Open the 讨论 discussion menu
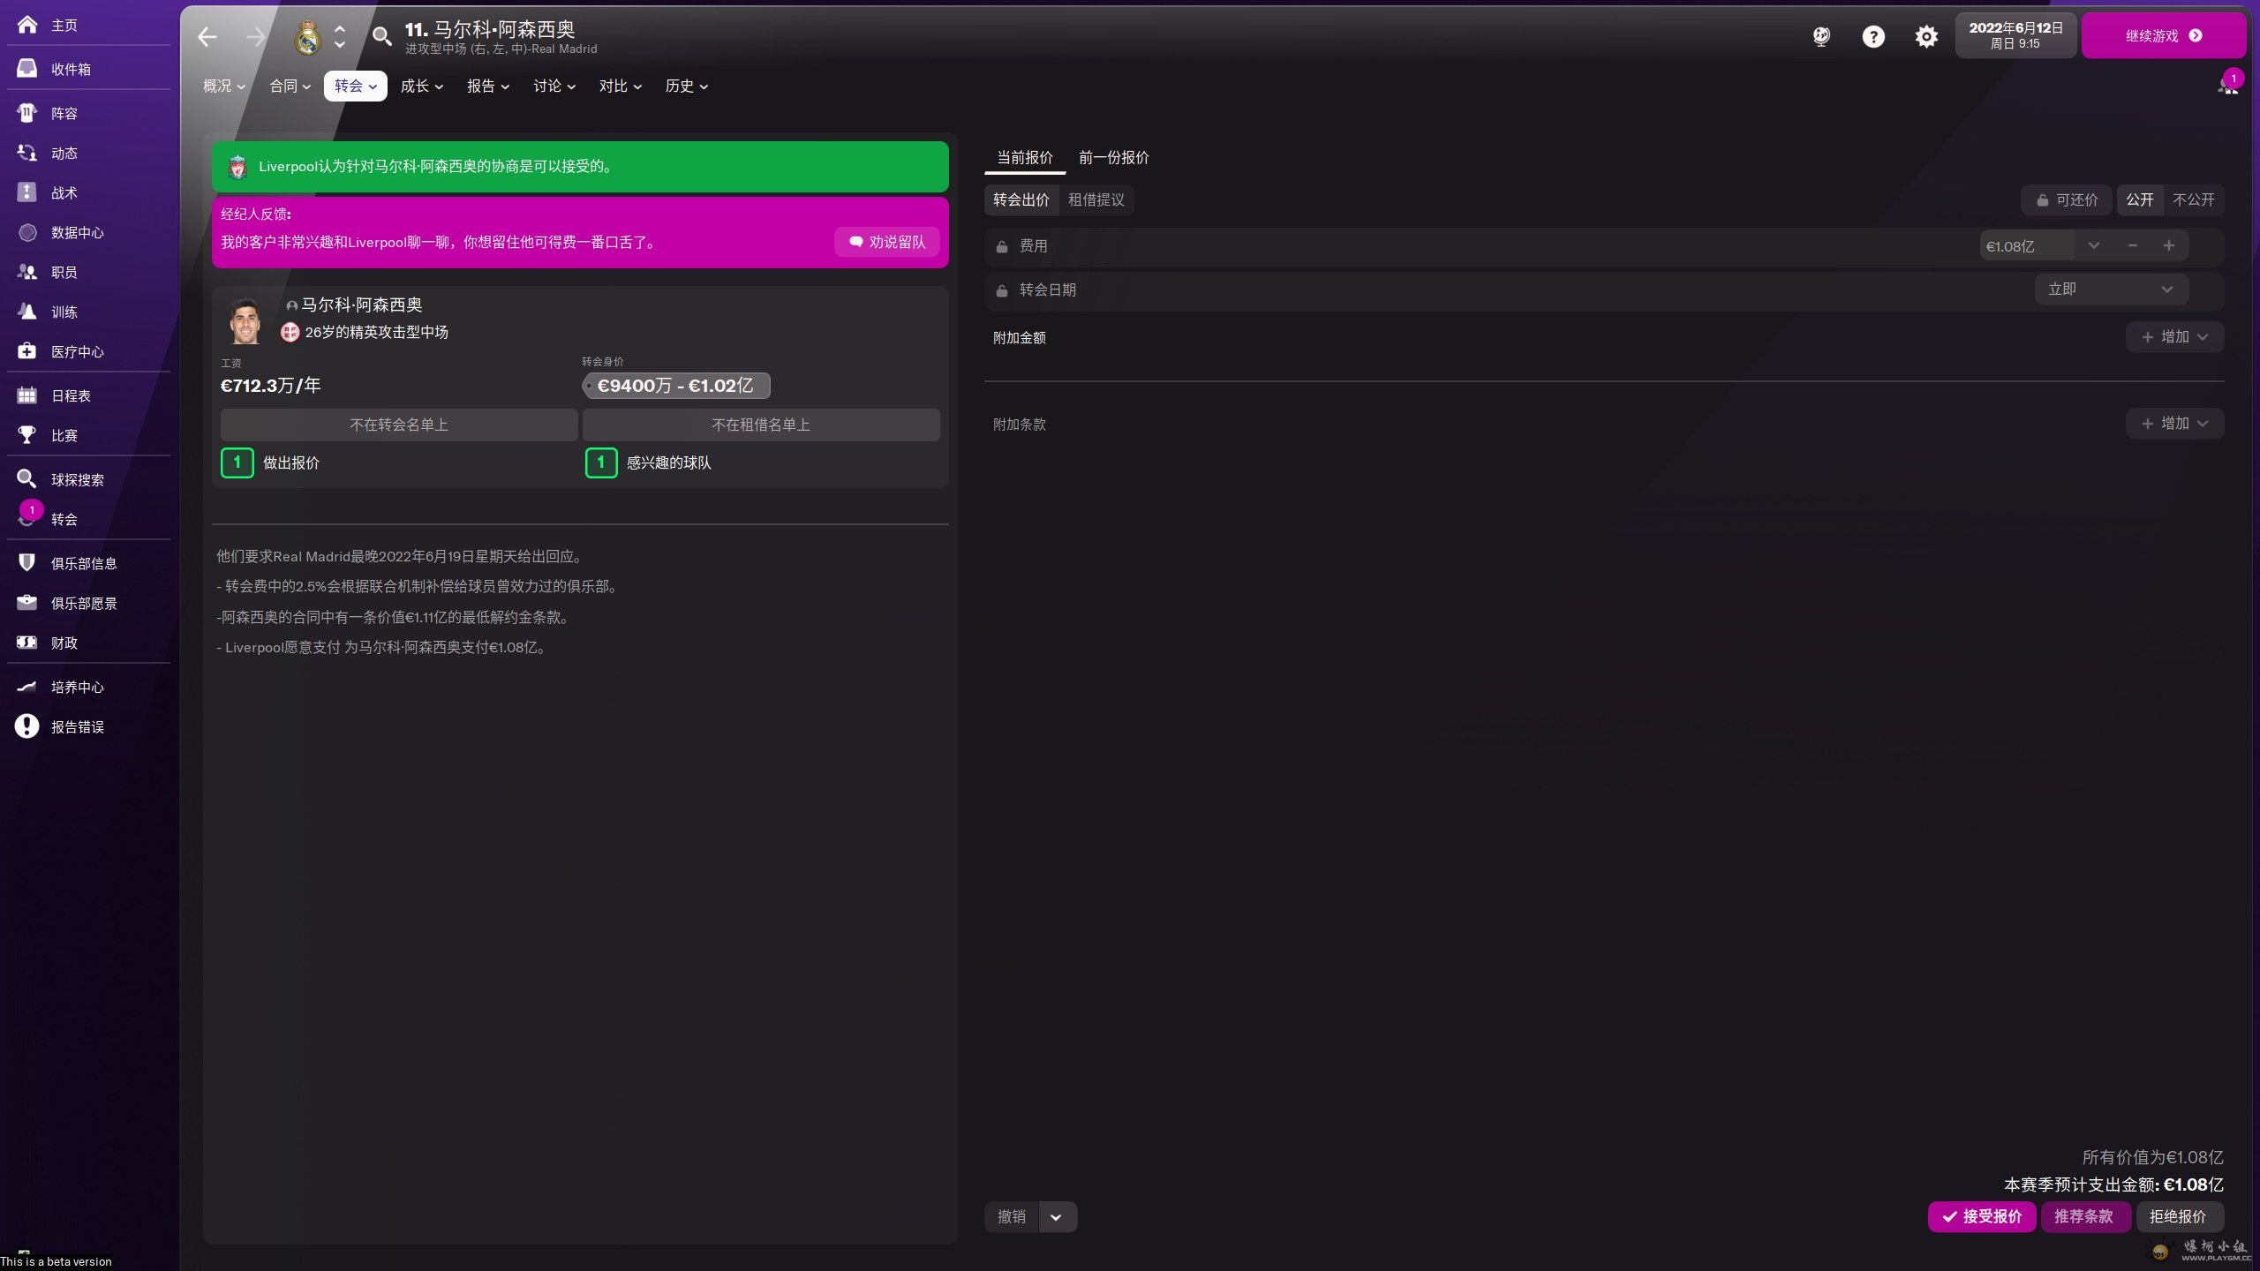2260x1271 pixels. tap(554, 86)
